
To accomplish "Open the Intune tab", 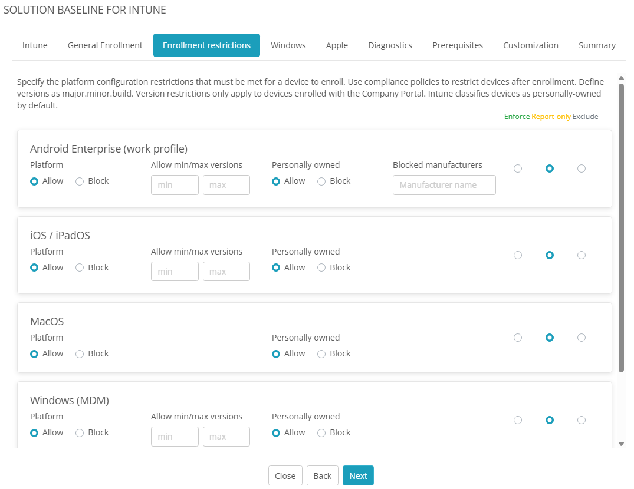I will pyautogui.click(x=35, y=45).
